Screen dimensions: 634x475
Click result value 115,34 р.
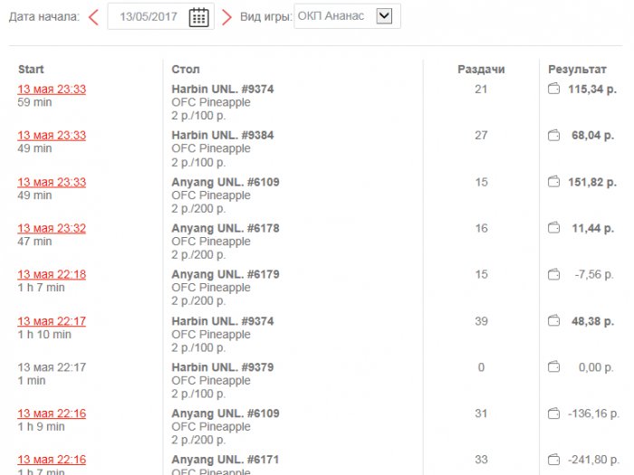coord(592,90)
